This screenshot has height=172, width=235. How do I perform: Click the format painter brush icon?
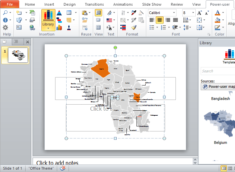(134, 27)
